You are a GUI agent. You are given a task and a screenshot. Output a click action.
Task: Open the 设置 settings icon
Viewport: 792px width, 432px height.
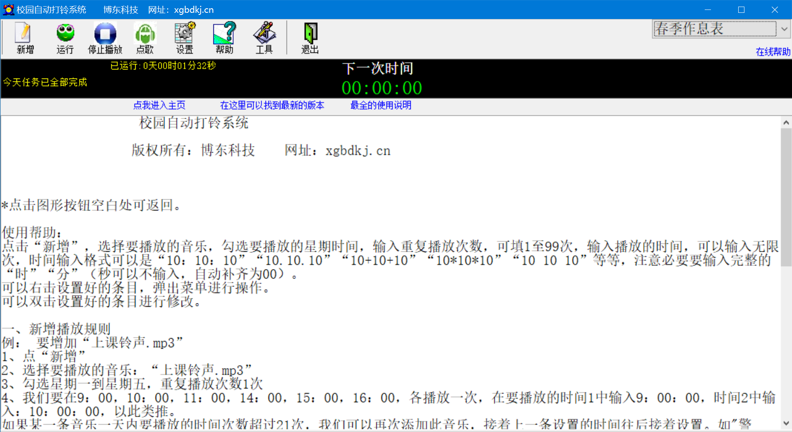(184, 38)
